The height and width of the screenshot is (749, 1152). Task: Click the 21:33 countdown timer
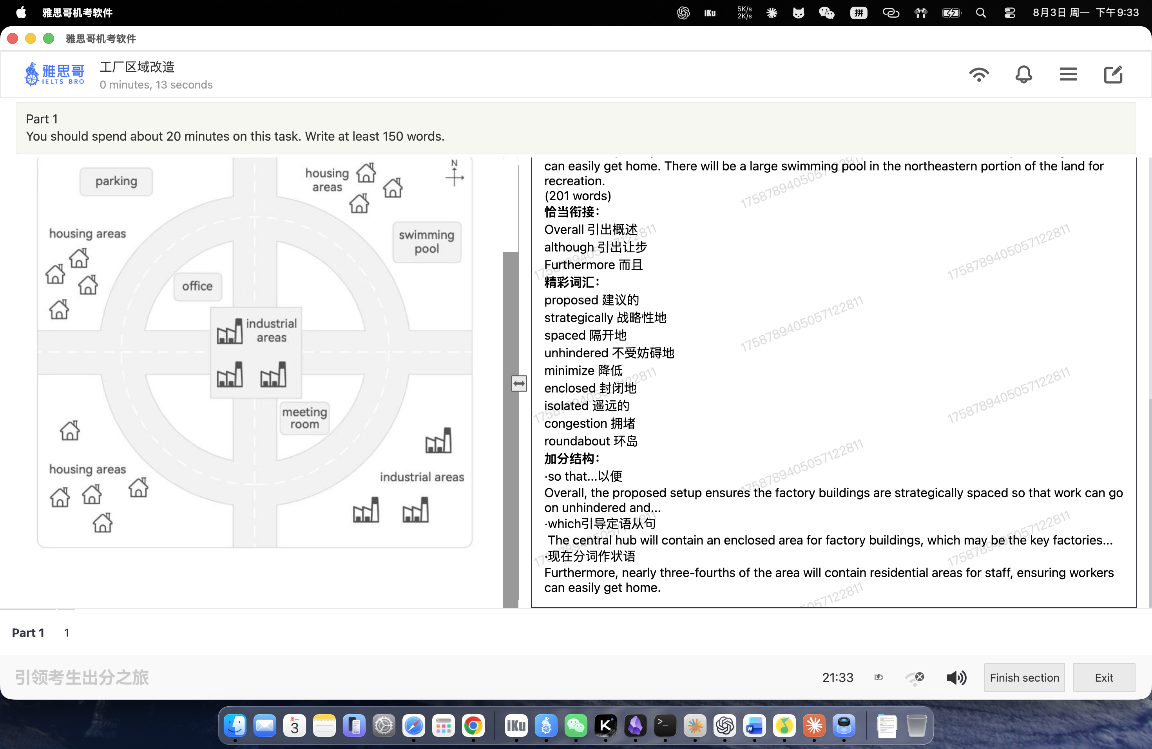pos(837,677)
